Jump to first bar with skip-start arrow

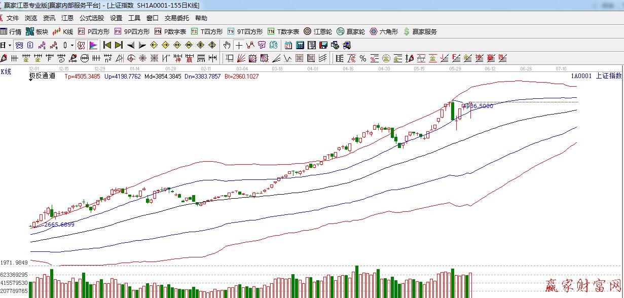pyautogui.click(x=107, y=45)
